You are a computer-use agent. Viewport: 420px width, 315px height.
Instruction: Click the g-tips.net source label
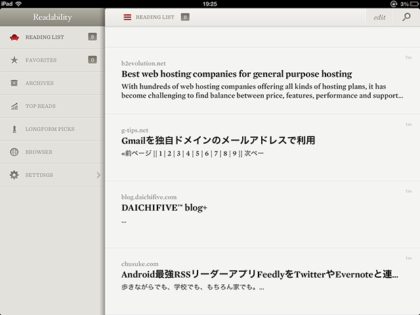coord(135,131)
